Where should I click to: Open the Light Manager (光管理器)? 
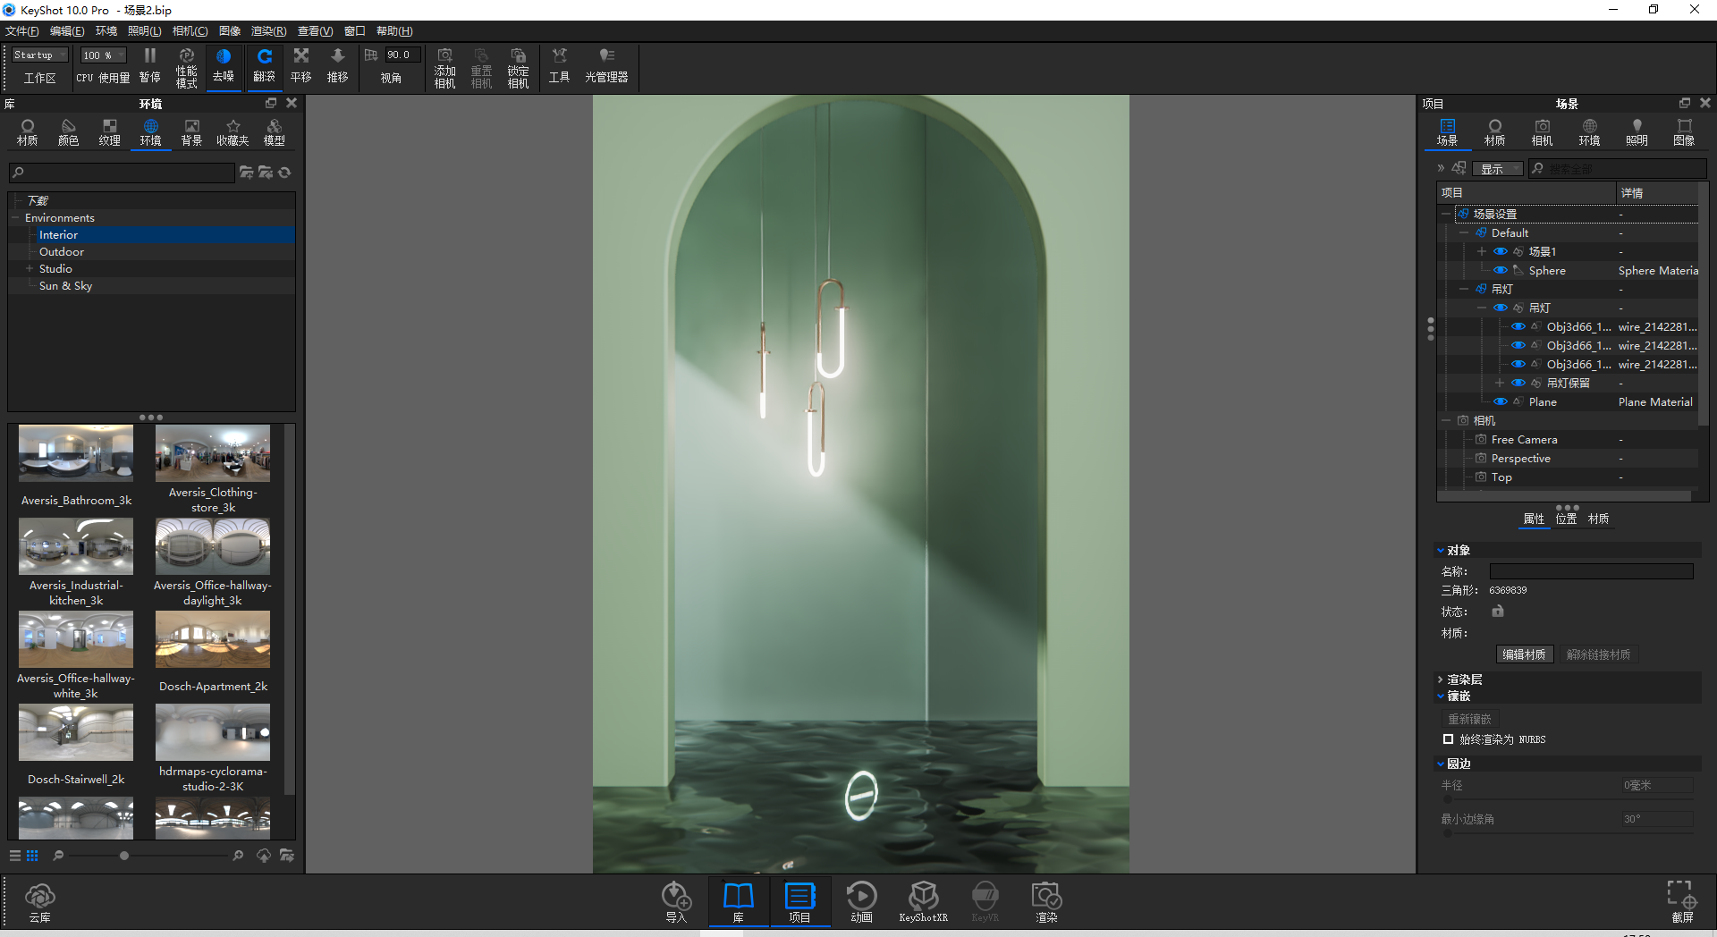(606, 65)
